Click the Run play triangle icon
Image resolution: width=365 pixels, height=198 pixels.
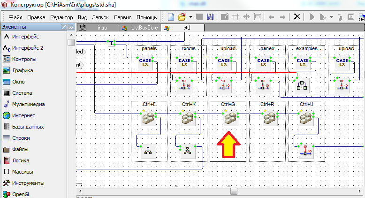312,17
